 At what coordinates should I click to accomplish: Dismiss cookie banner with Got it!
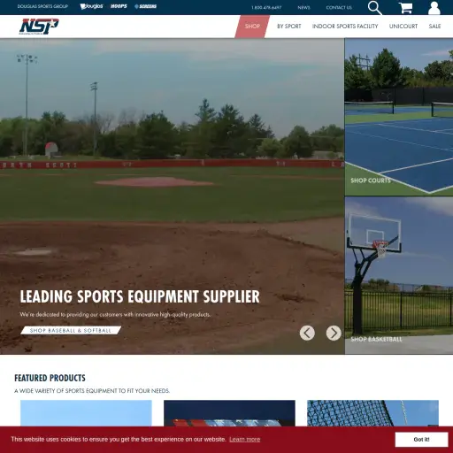[x=421, y=440]
